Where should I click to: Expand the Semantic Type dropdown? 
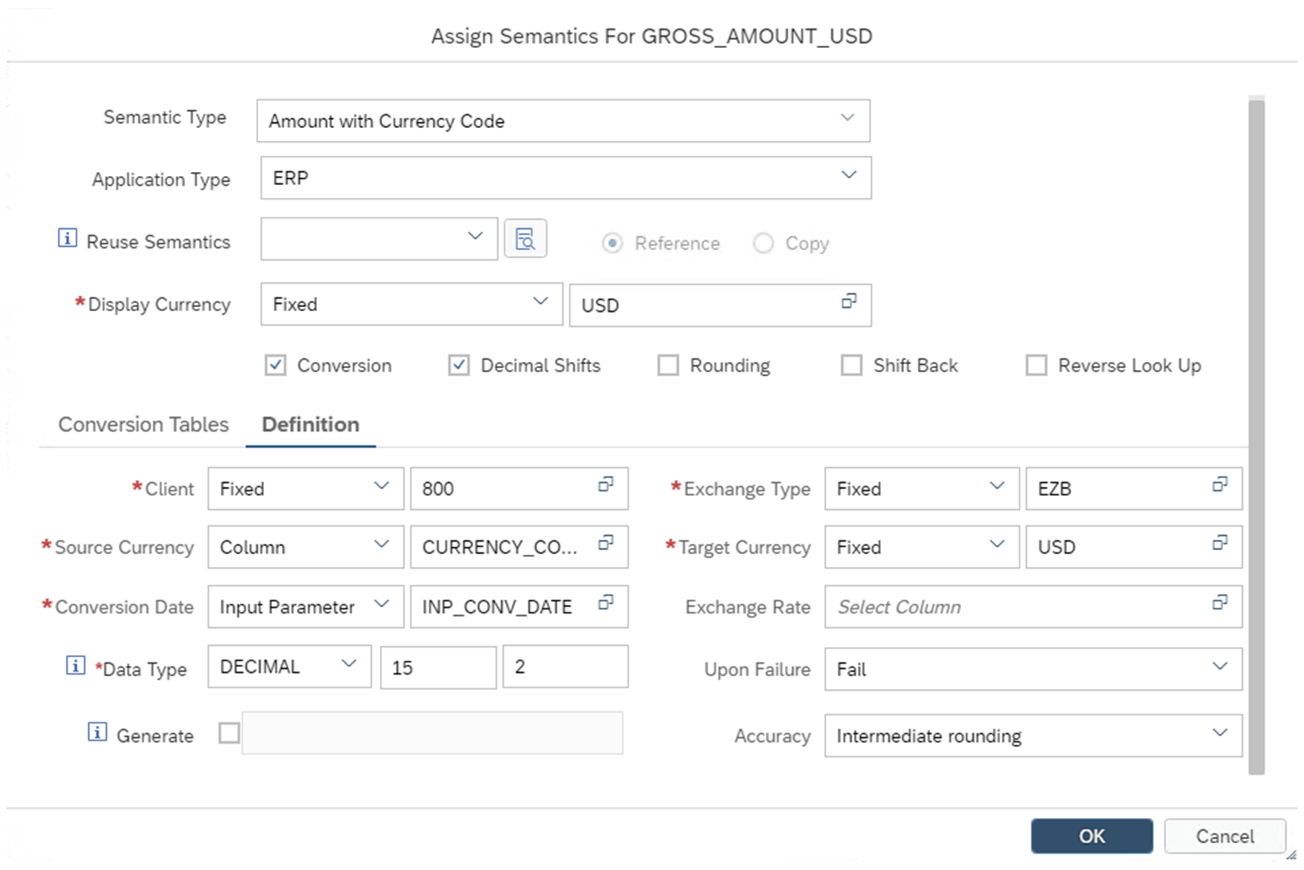[848, 118]
